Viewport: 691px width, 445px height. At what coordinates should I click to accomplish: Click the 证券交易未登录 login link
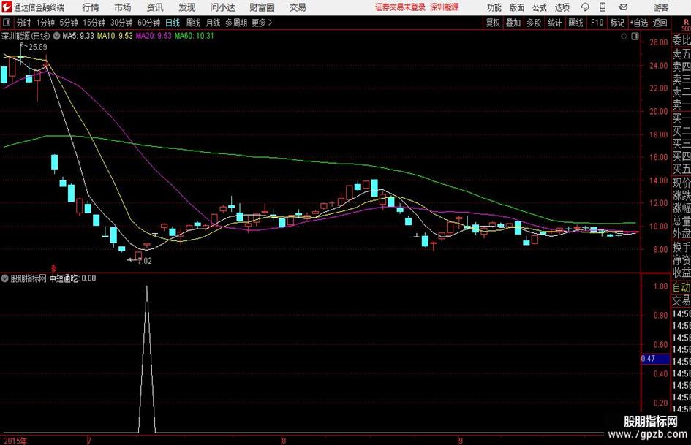coord(400,7)
